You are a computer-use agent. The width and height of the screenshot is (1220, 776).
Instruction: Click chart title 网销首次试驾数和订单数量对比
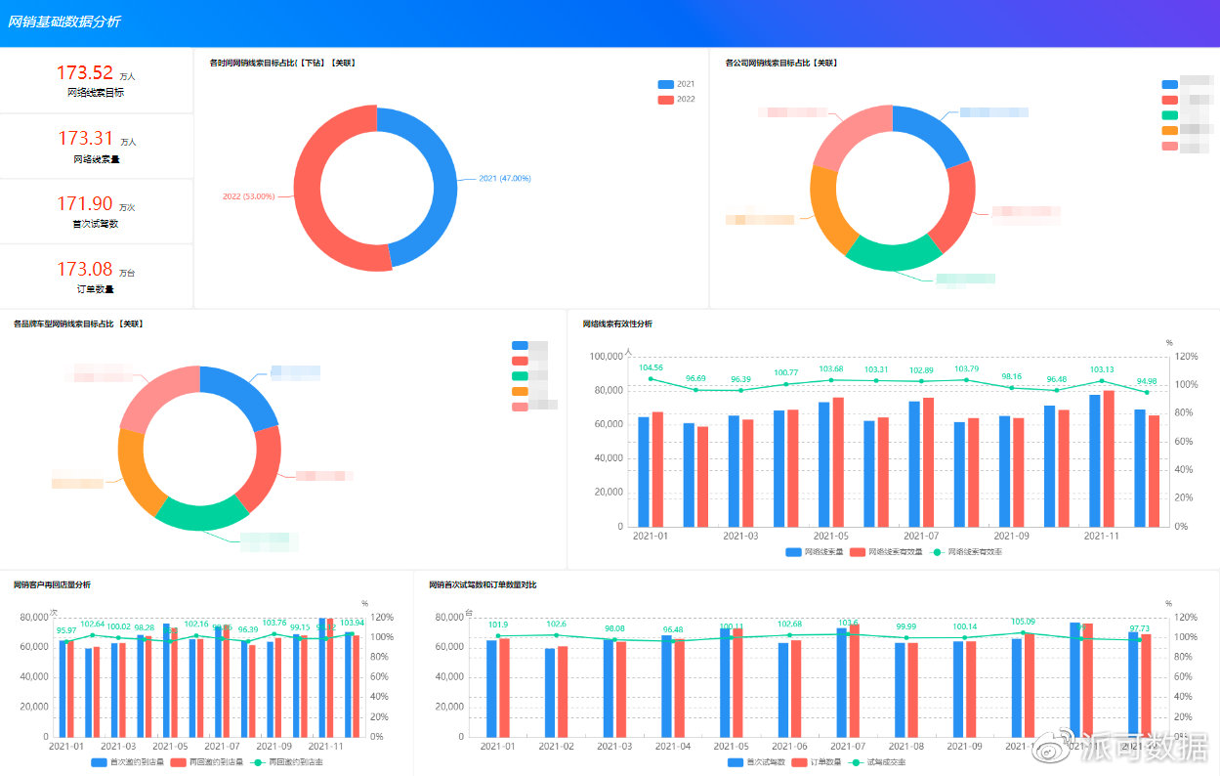point(483,584)
